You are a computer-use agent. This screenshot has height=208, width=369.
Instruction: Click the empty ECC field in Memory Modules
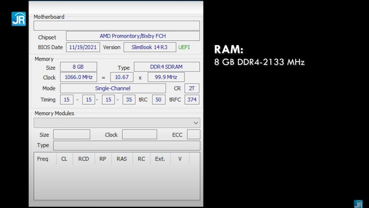tap(193, 135)
